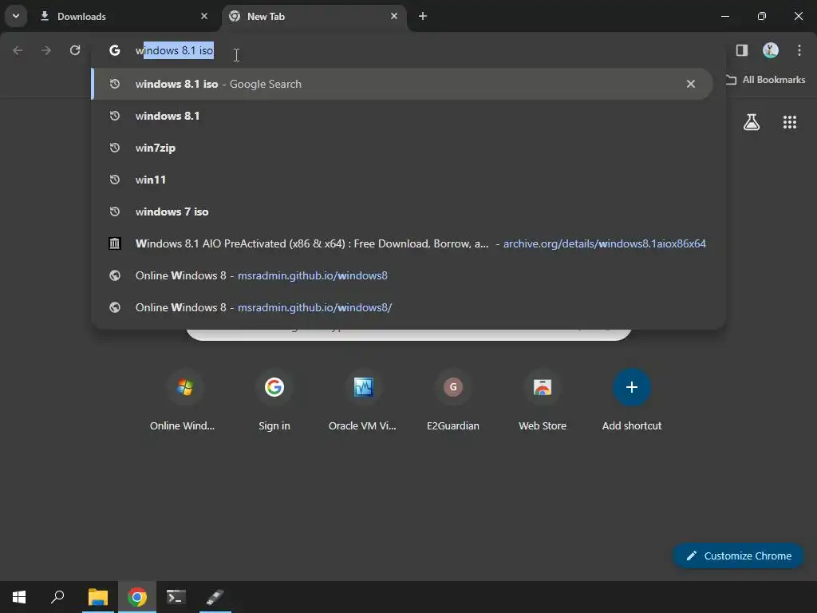Open the Web Store shortcut
Screen dimensions: 817x613
[543, 401]
